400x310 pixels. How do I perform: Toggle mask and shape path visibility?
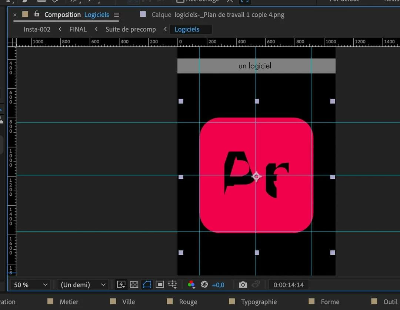point(147,284)
